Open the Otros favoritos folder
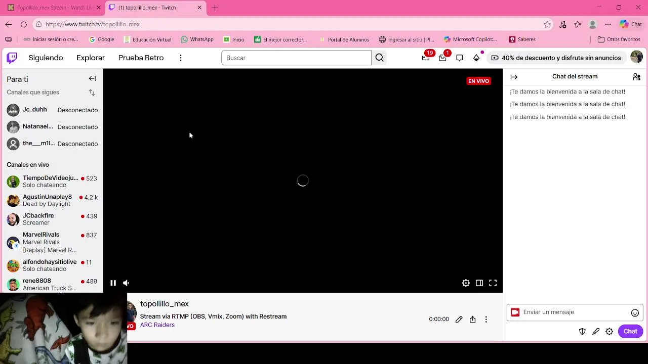The width and height of the screenshot is (648, 364). 619,39
